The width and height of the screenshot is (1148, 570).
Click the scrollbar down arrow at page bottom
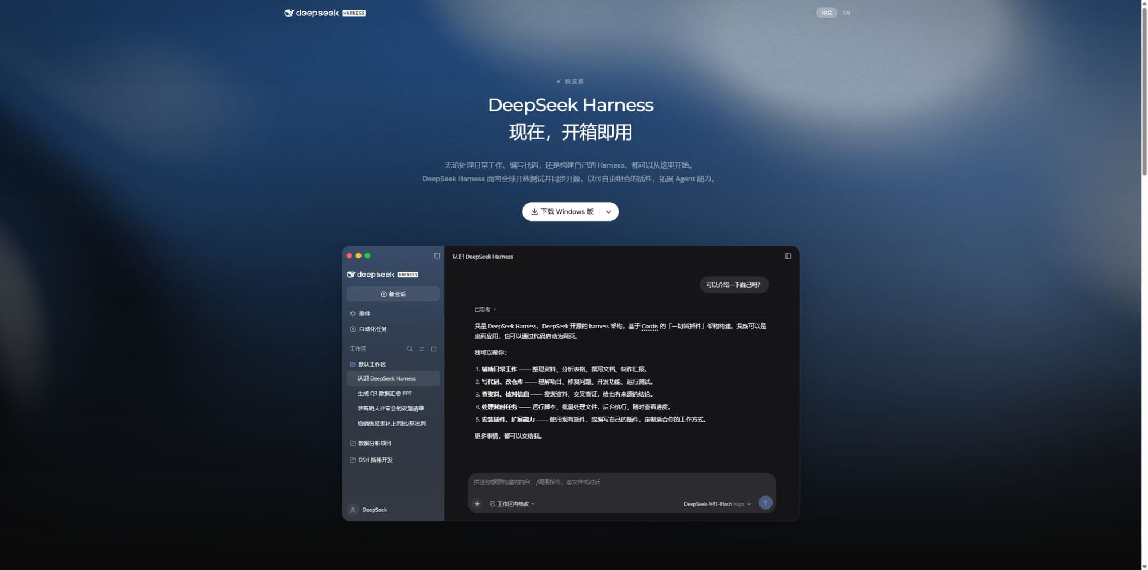[x=1144, y=567]
